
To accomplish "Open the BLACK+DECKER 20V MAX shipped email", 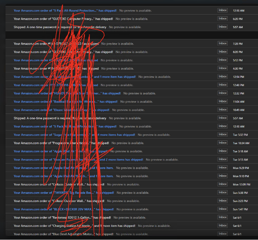I will point(64,209).
